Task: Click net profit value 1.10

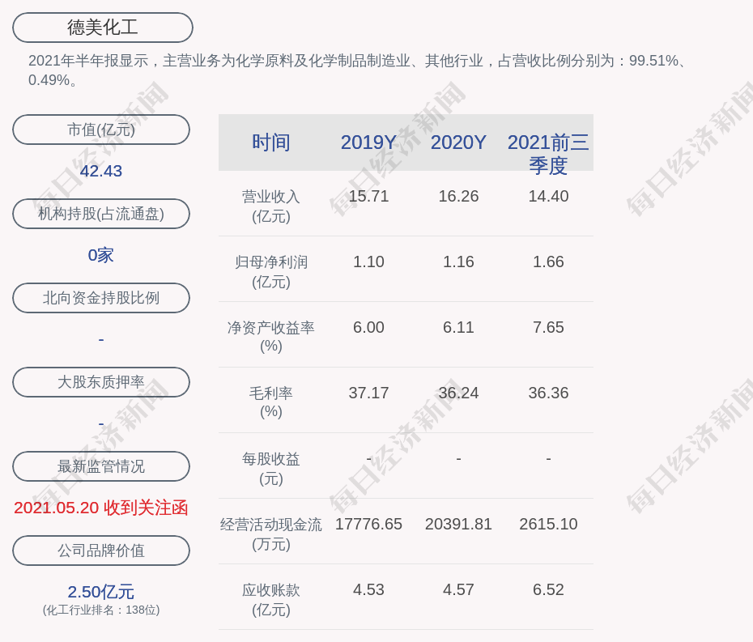Action: [x=368, y=261]
